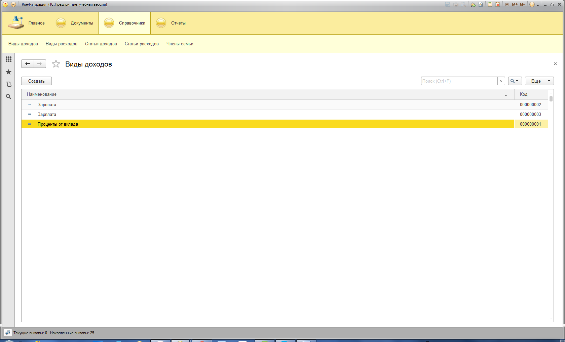Click the sidebar magnifier search icon
This screenshot has height=342, width=565.
(x=9, y=97)
